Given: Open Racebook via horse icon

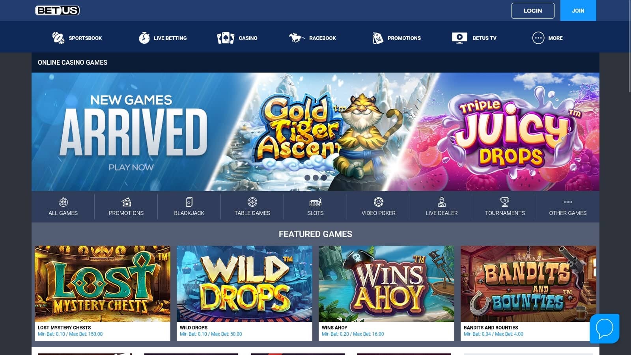Looking at the screenshot, I should tap(297, 38).
